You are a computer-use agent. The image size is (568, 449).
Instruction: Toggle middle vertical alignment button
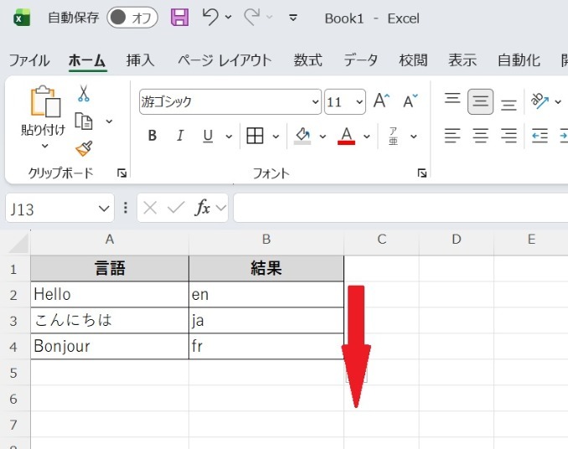[x=480, y=101]
